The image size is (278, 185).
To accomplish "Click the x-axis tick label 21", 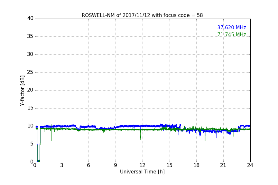I will [223, 165].
